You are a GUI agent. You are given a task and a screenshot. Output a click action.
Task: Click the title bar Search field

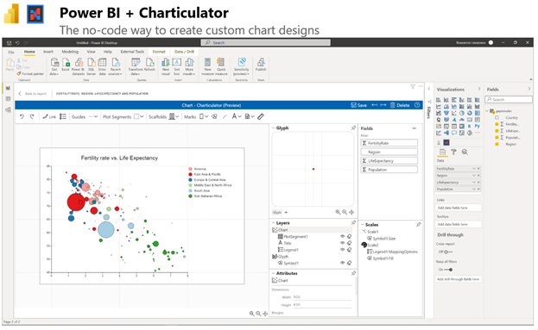pos(266,42)
